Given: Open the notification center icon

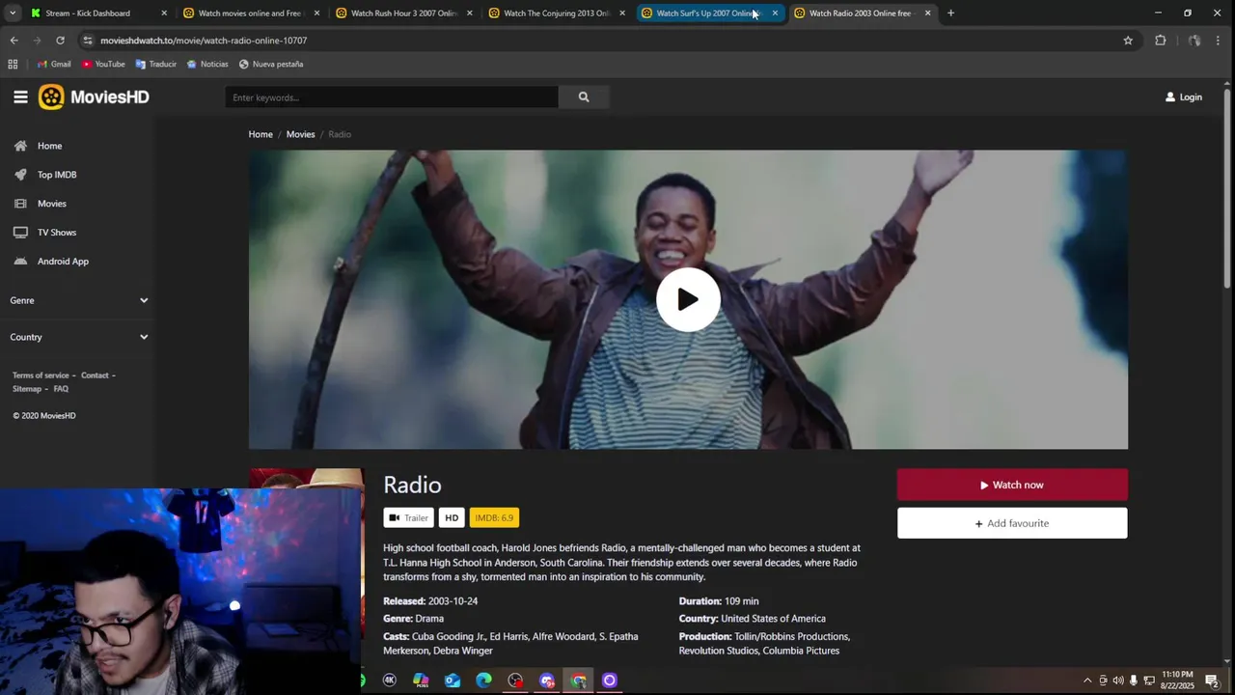Looking at the screenshot, I should click(x=1212, y=681).
